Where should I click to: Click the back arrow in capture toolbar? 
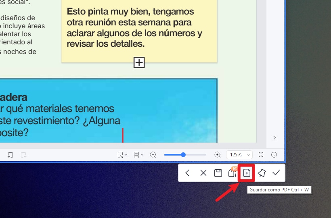point(188,173)
